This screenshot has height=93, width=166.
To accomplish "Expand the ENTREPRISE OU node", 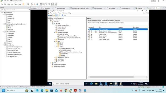I will (x=54, y=40).
